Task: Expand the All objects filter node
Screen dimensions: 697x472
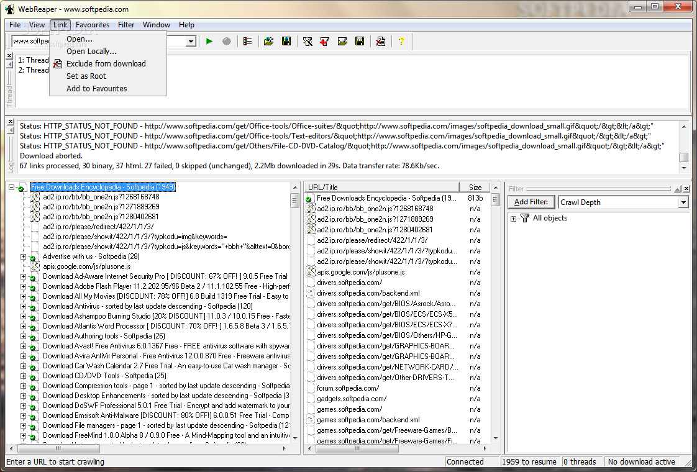Action: pos(513,218)
